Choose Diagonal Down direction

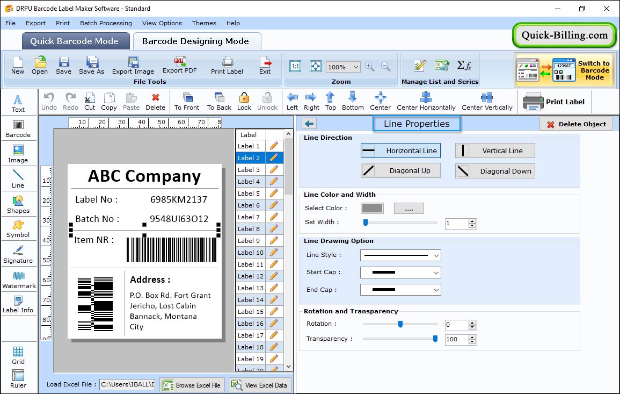coord(495,171)
